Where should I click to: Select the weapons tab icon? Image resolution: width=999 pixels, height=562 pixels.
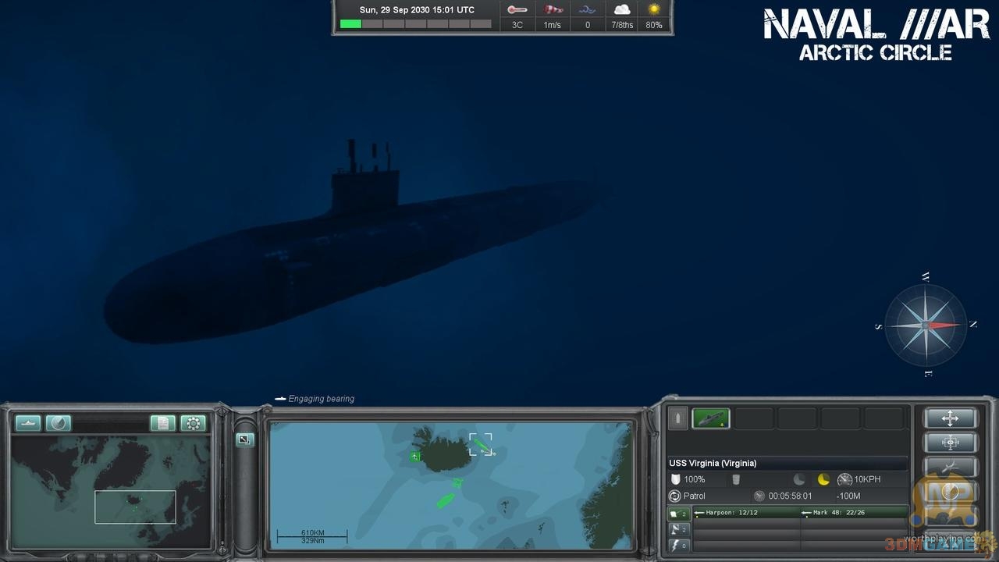click(679, 514)
